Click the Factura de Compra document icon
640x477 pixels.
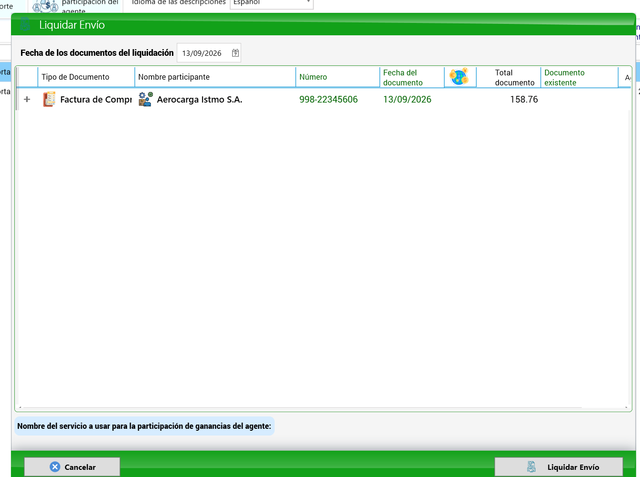tap(49, 99)
